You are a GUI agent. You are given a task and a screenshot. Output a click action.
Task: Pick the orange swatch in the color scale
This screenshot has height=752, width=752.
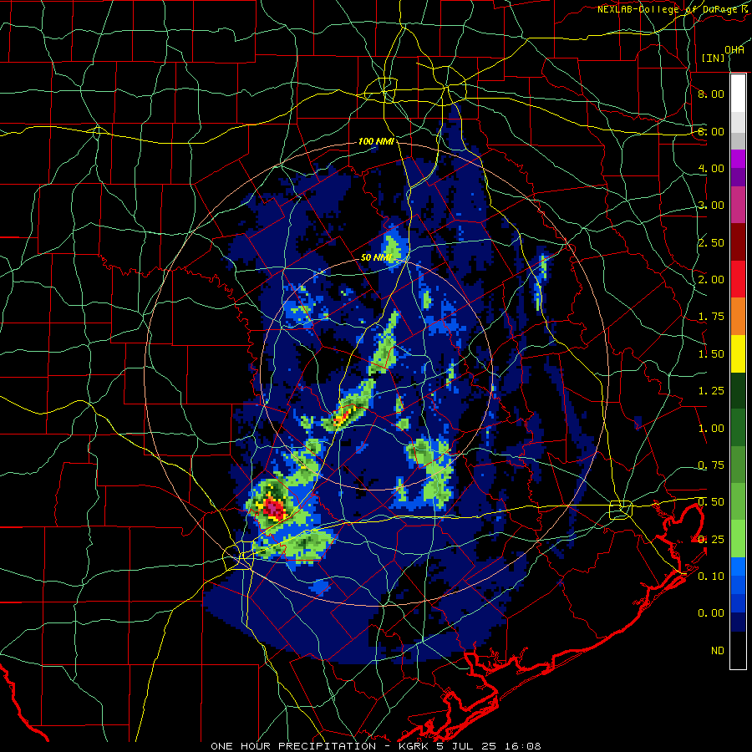tap(738, 317)
